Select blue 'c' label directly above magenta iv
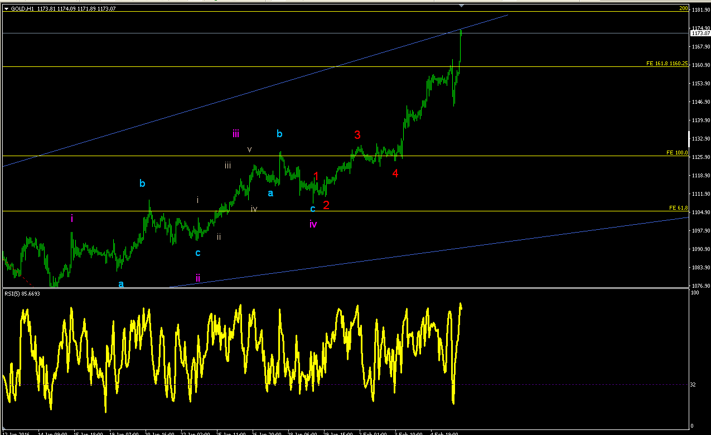The image size is (711, 435). coord(313,209)
